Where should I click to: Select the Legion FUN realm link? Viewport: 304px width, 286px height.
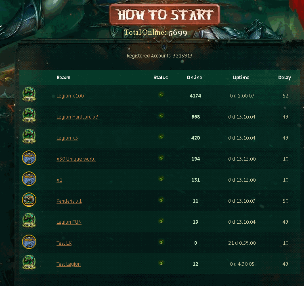[x=69, y=222]
